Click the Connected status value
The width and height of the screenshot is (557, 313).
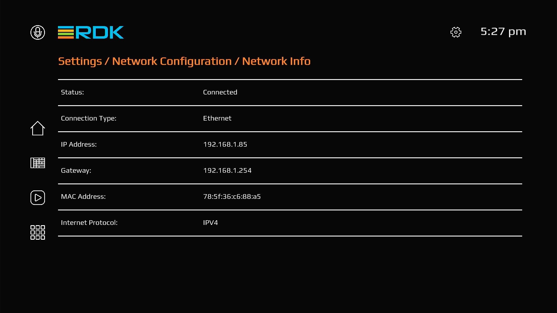click(x=220, y=92)
